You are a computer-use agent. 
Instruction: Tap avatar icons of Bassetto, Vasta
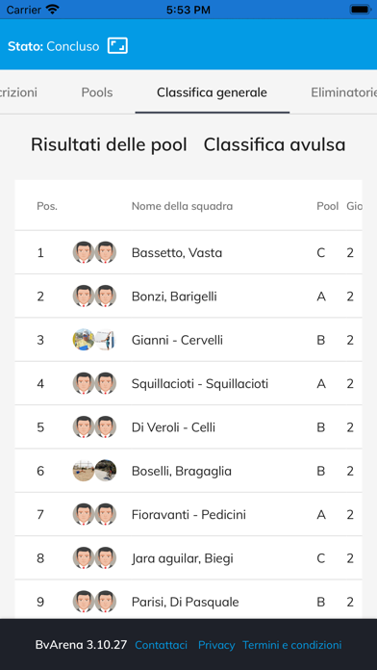pyautogui.click(x=94, y=252)
